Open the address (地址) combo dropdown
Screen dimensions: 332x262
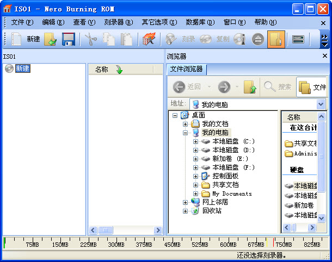pyautogui.click(x=321, y=104)
